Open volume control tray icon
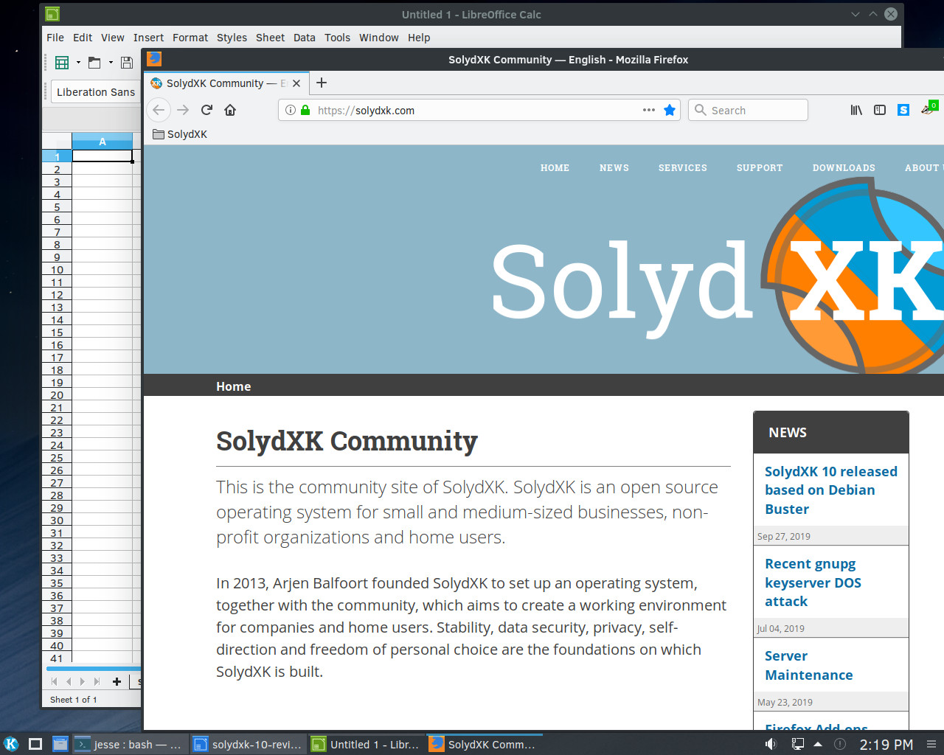This screenshot has height=755, width=944. (771, 745)
